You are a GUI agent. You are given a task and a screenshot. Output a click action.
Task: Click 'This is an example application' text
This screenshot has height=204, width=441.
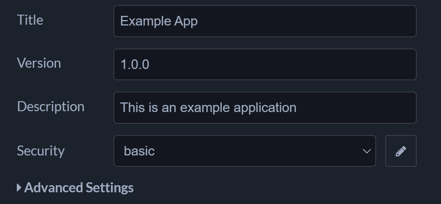pyautogui.click(x=208, y=108)
